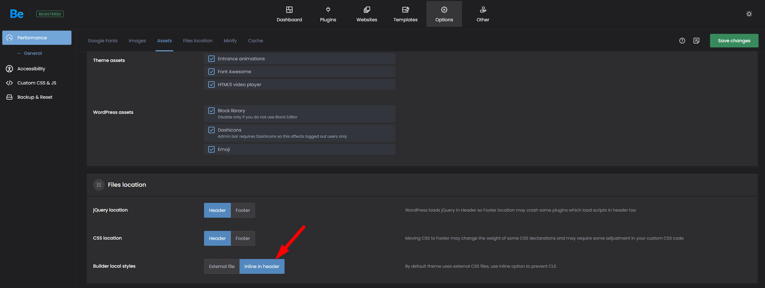Click the WordPress assets label

[x=113, y=112]
